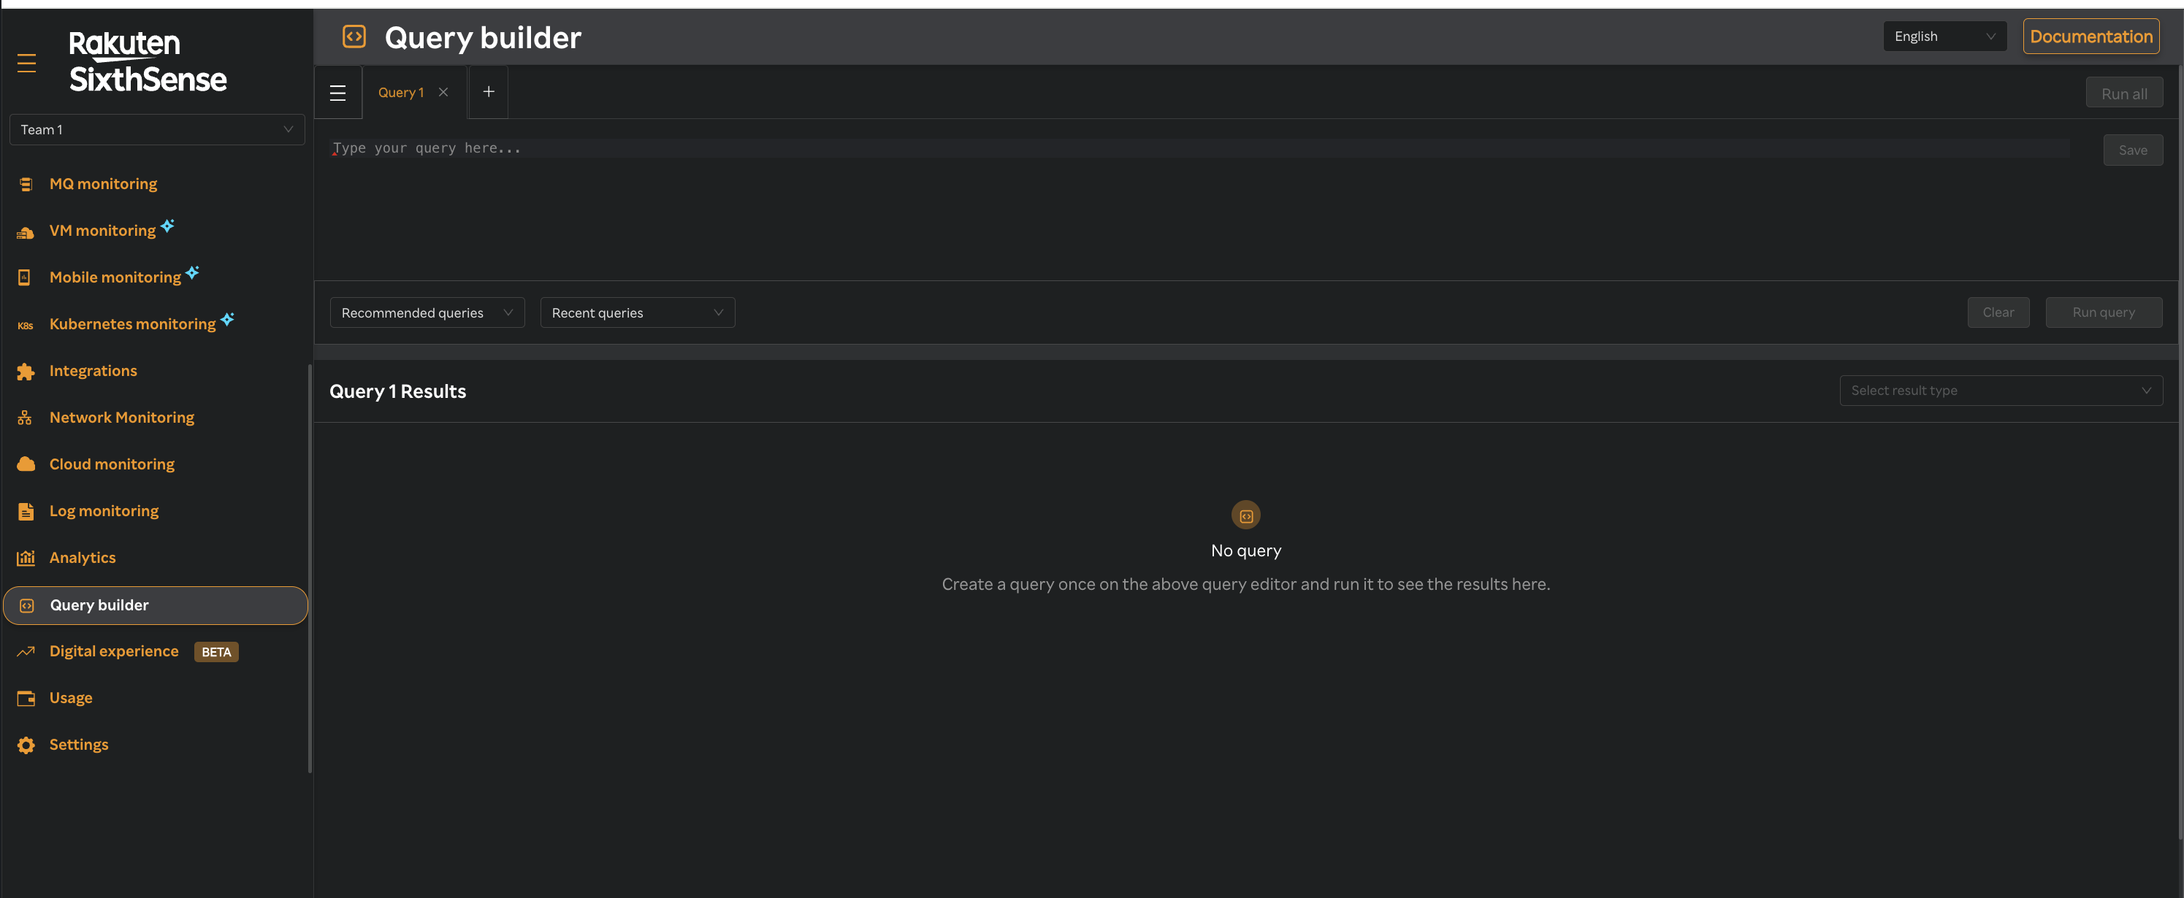The width and height of the screenshot is (2184, 898).
Task: Open the Integrations page
Action: tap(93, 370)
